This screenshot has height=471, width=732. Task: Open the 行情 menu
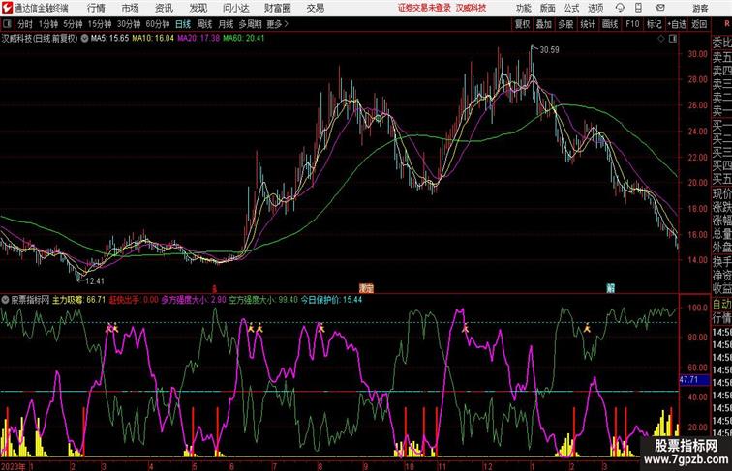pos(96,8)
